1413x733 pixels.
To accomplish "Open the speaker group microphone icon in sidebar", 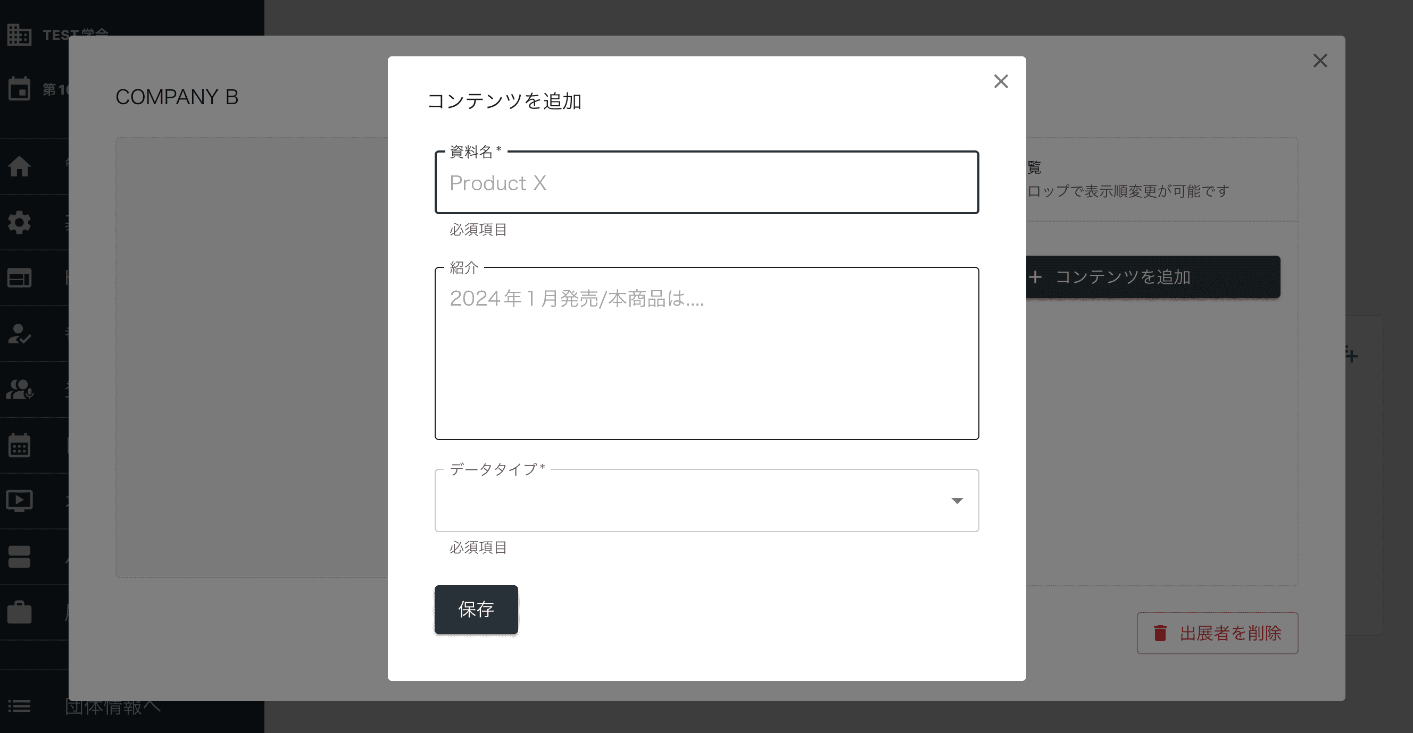I will click(x=19, y=389).
